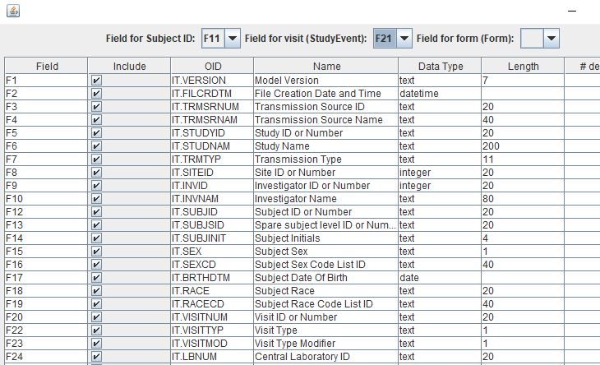
Task: Toggle Include checkbox for IT.RACE row
Action: click(x=97, y=291)
